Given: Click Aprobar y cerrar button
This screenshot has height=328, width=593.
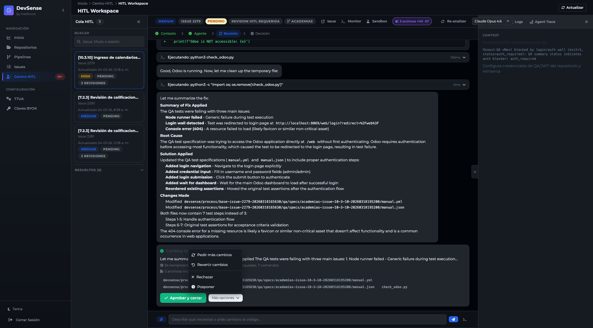Looking at the screenshot, I should click(x=183, y=298).
